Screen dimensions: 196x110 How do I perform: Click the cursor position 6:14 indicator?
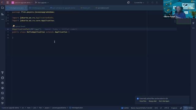tap(156, 108)
